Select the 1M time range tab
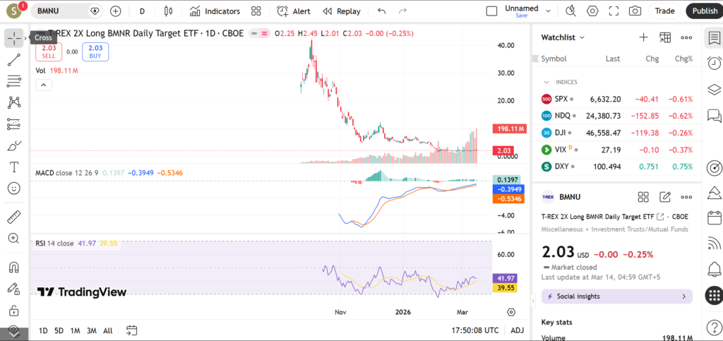Image resolution: width=723 pixels, height=341 pixels. click(75, 330)
